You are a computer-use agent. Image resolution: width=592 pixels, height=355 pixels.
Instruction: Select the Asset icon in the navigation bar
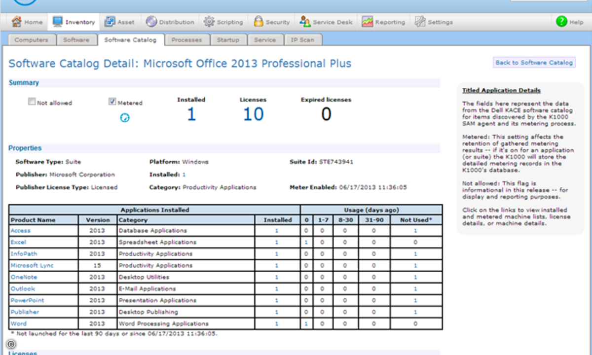point(109,22)
